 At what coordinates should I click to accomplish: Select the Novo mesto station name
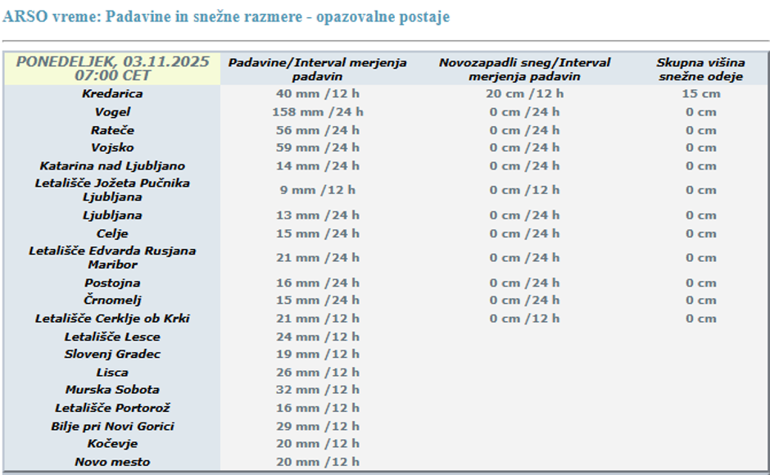112,462
